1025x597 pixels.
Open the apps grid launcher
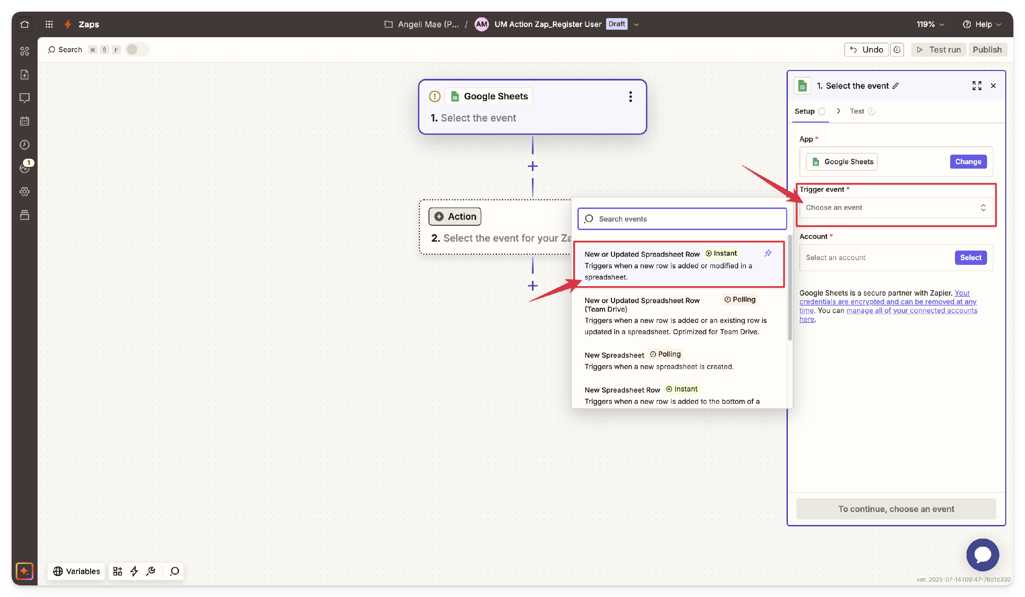click(x=49, y=24)
